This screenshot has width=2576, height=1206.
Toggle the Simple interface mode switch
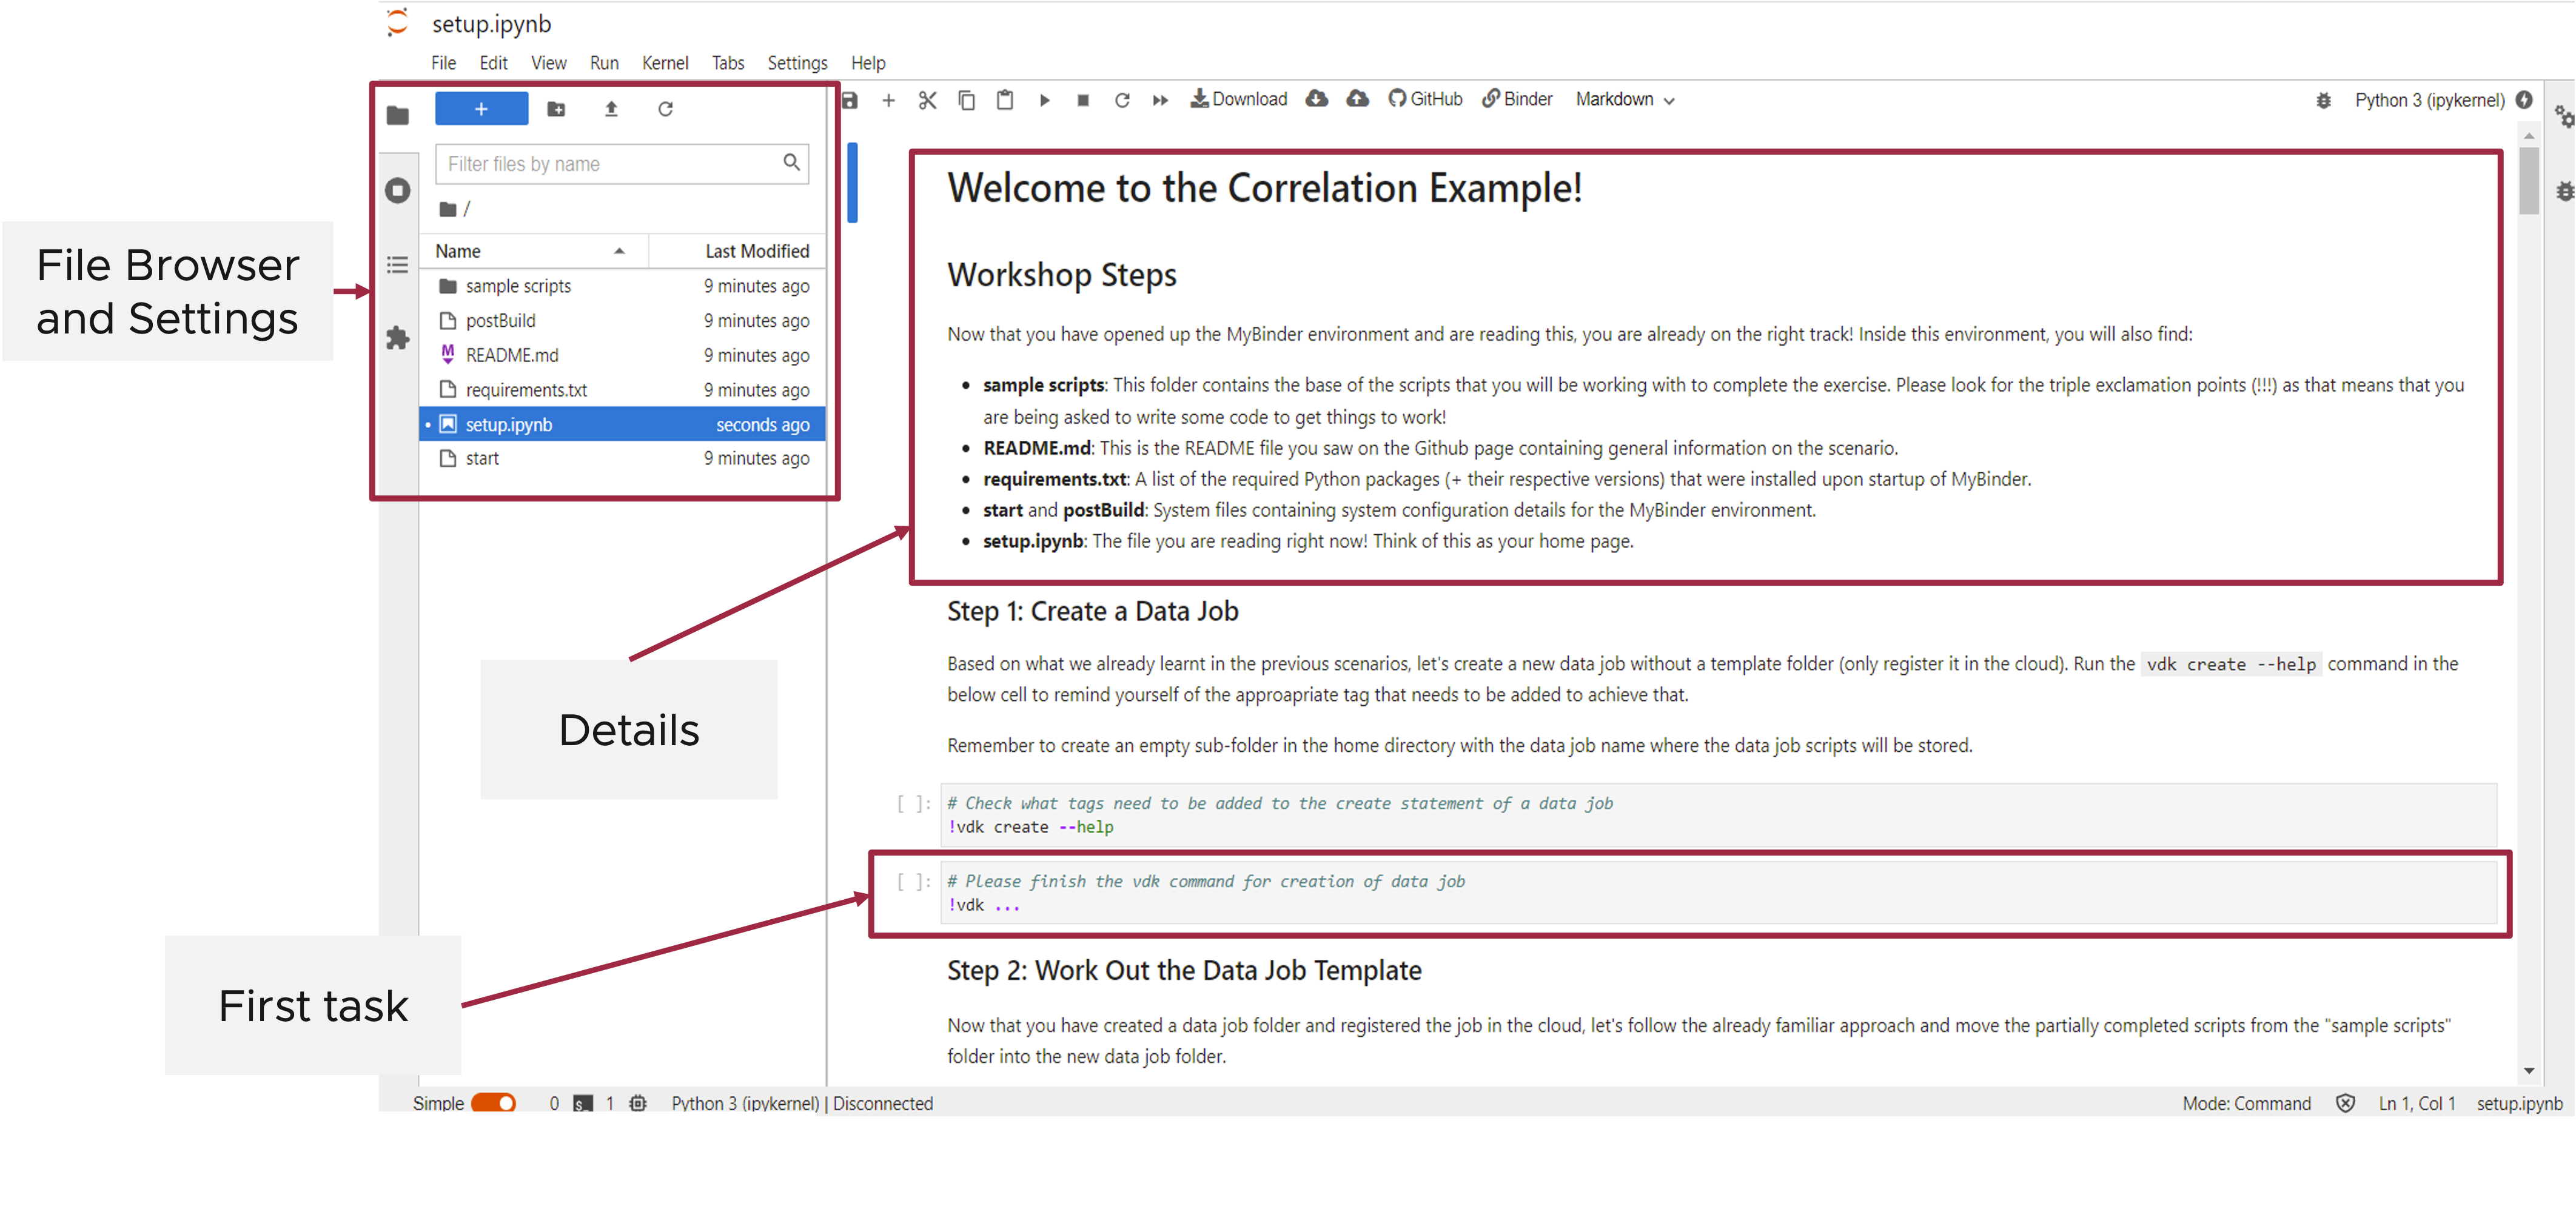click(493, 1102)
